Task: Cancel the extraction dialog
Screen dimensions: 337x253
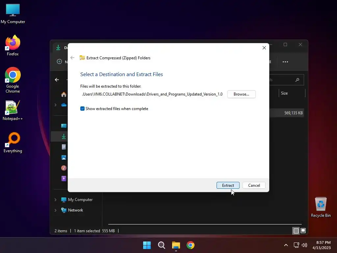Action: point(254,185)
